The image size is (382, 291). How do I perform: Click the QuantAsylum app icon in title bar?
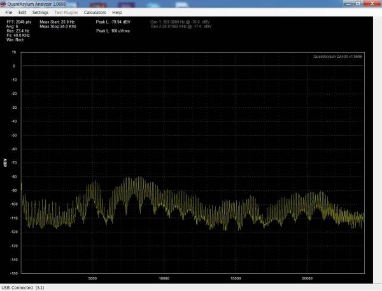pos(3,4)
